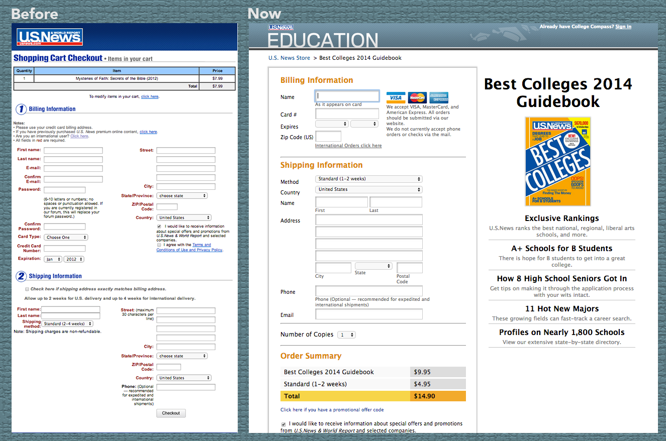666x441 pixels.
Task: Click the Card # input field
Action: pyautogui.click(x=347, y=114)
